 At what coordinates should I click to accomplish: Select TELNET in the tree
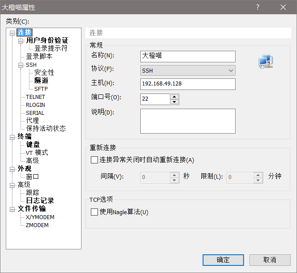pos(36,97)
